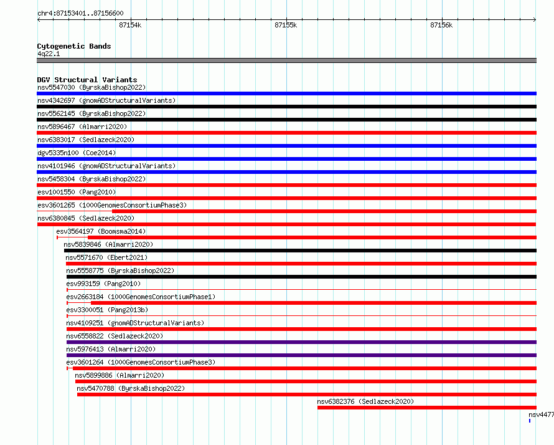Open the nsv6558822 (Sedlazeck2020) label
The width and height of the screenshot is (554, 445).
click(x=115, y=336)
